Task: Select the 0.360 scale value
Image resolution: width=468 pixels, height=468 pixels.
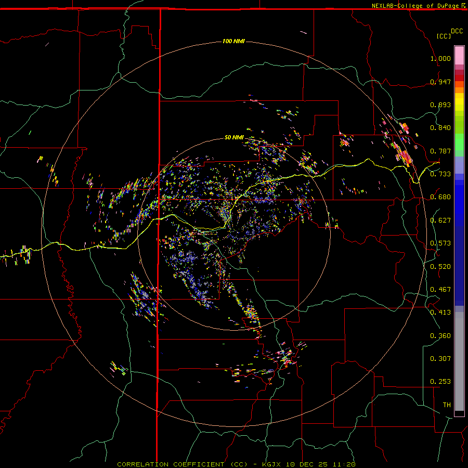Action: pos(440,336)
